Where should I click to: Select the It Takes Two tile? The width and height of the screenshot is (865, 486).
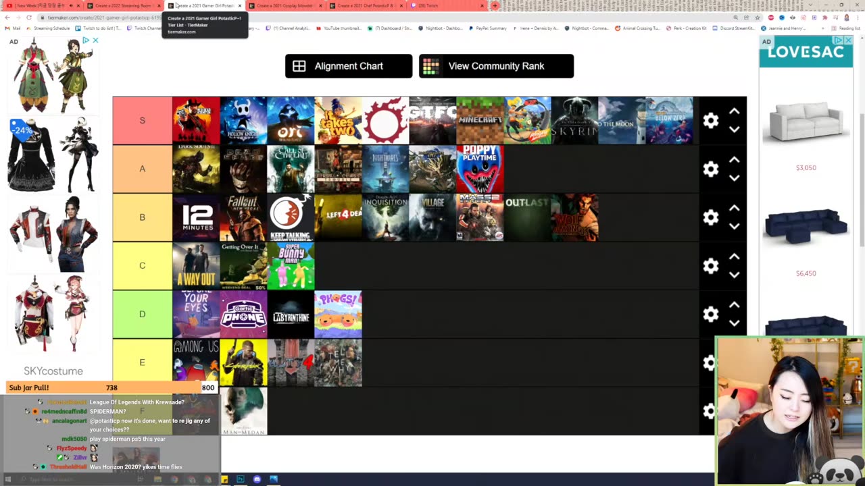pyautogui.click(x=338, y=120)
